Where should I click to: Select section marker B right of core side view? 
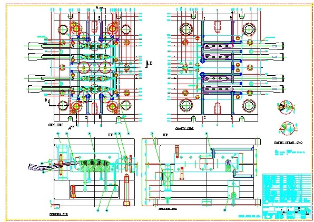click(x=151, y=63)
